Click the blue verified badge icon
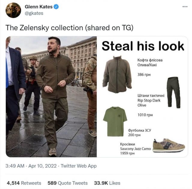Screen dimensions: 192x189 [x=56, y=7]
